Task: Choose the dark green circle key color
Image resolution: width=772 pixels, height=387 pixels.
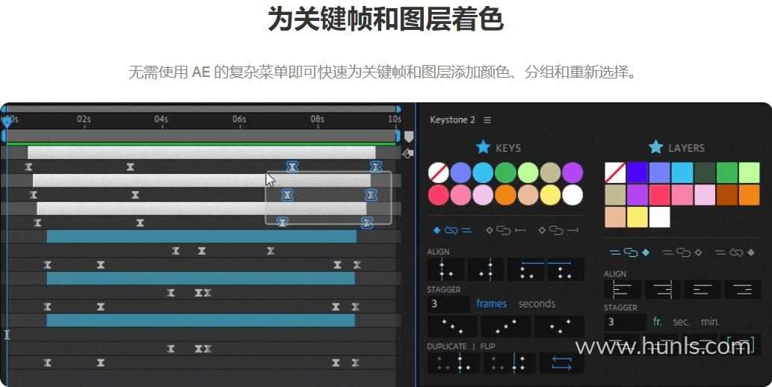Action: pos(504,173)
